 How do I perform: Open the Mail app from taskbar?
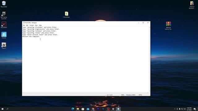tap(88, 109)
